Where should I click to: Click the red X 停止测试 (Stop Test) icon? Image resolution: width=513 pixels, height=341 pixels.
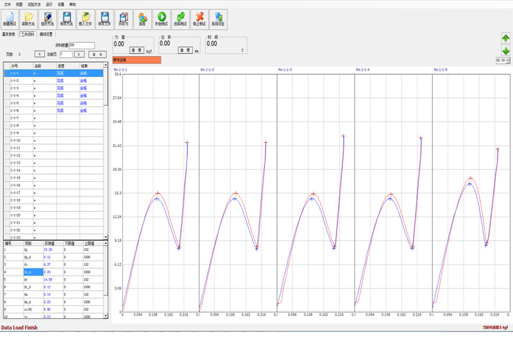199,18
